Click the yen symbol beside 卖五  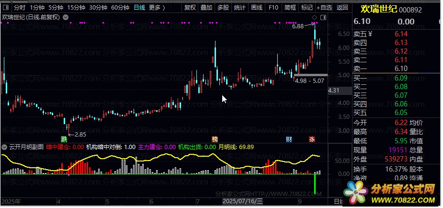[x=370, y=34]
